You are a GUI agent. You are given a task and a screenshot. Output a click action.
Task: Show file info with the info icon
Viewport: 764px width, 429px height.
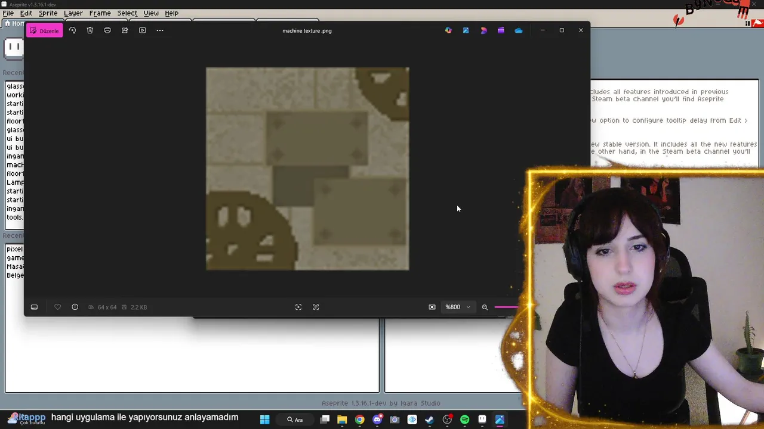point(75,307)
